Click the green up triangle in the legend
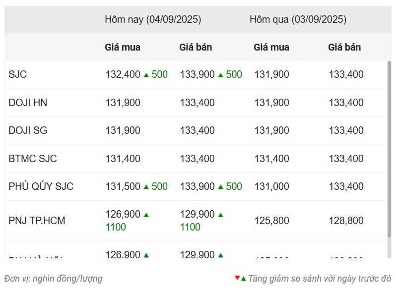 [x=243, y=279]
